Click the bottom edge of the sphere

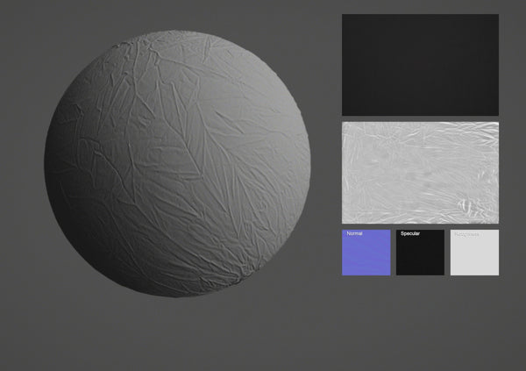177,291
